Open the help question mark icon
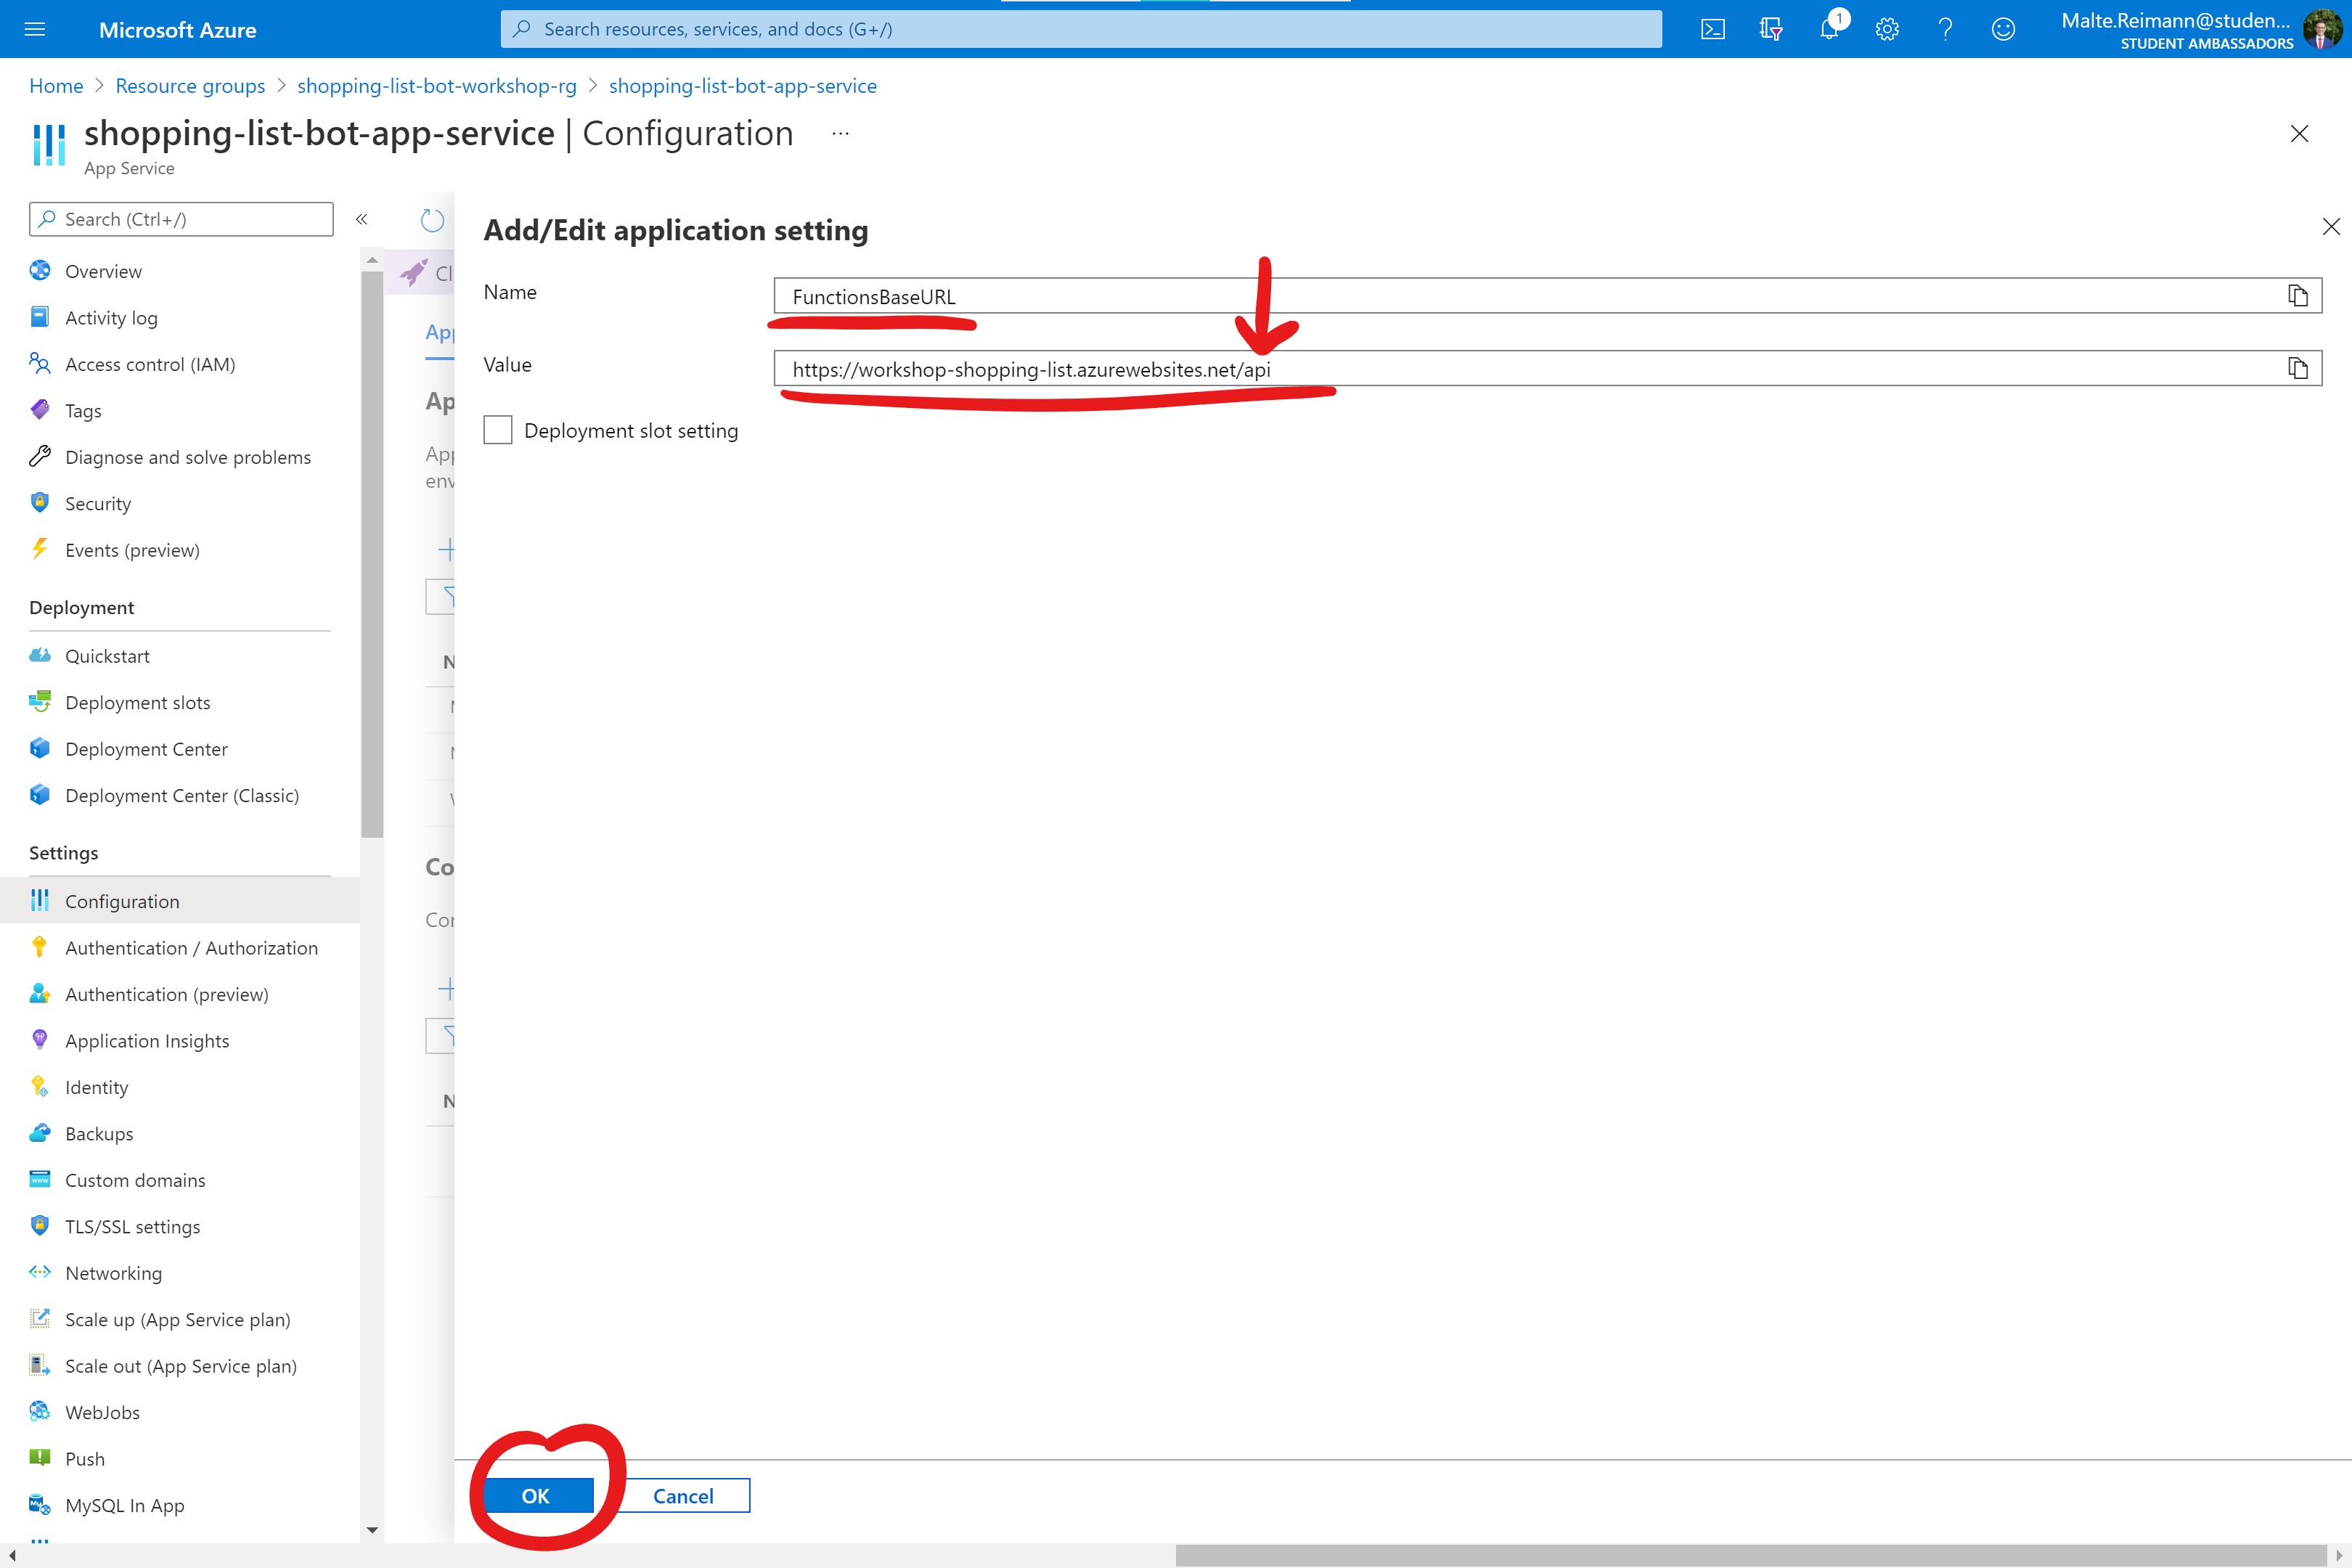This screenshot has height=1568, width=2352. [1945, 29]
